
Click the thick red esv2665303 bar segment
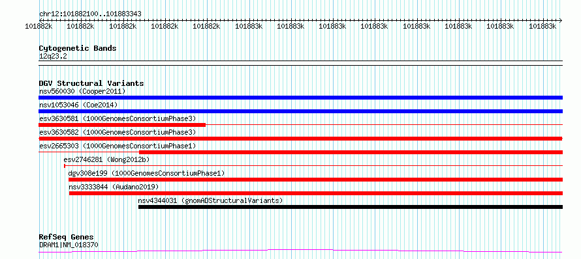coord(351,152)
